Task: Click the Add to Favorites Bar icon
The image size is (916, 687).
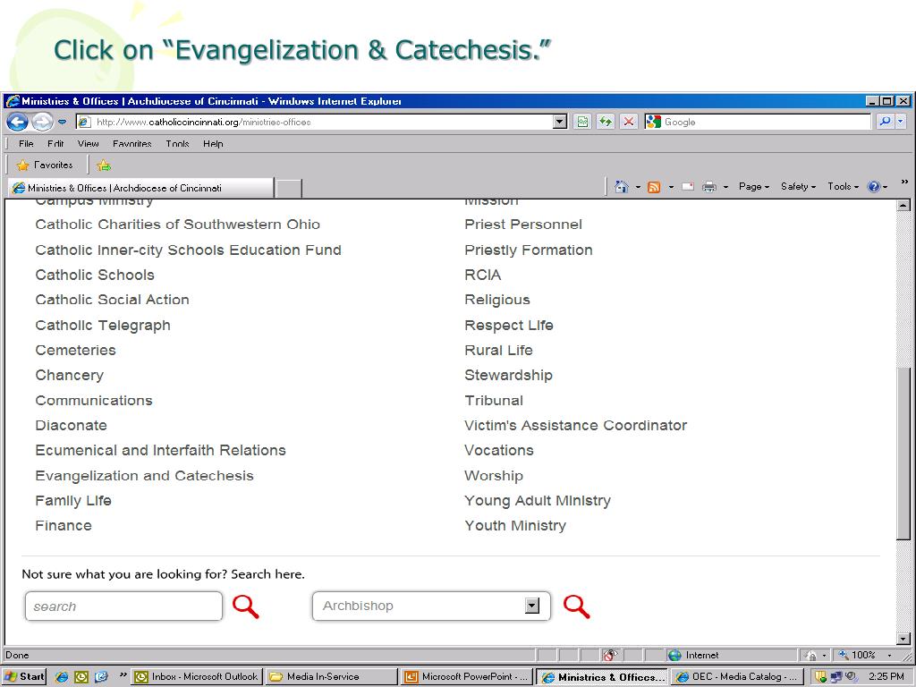Action: [x=104, y=165]
